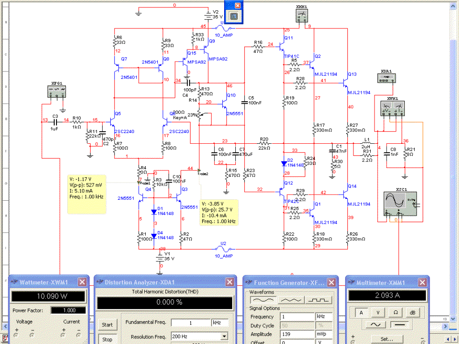The image size is (459, 344).
Task: Click the Function Generator Frequency field
Action: (x=297, y=316)
